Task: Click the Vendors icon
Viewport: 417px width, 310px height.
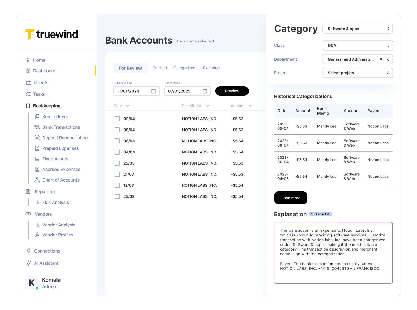Action: point(28,214)
